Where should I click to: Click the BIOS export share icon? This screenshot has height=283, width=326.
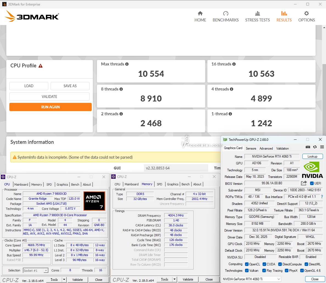(x=304, y=183)
